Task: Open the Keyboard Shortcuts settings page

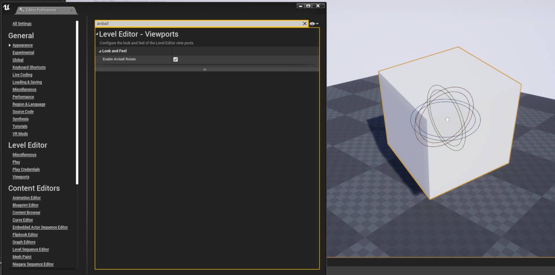Action: [29, 67]
